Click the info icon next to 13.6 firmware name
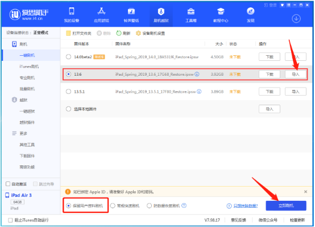315x227 pixels. (x=197, y=74)
